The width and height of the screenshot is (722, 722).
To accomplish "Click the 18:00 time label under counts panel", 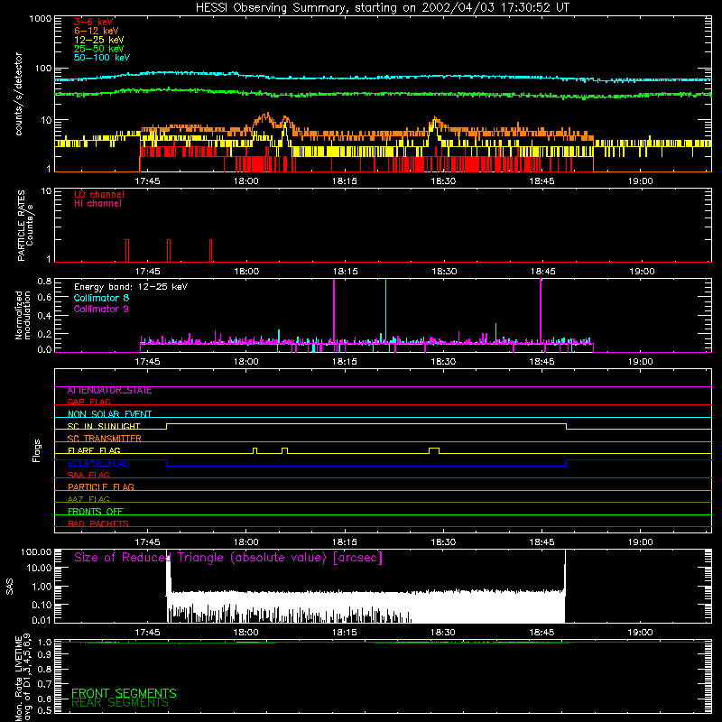I will click(x=245, y=181).
